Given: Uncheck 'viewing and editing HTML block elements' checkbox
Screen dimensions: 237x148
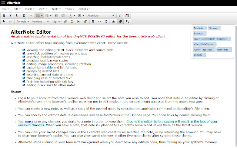Looking at the screenshot, I should (x=24, y=50).
